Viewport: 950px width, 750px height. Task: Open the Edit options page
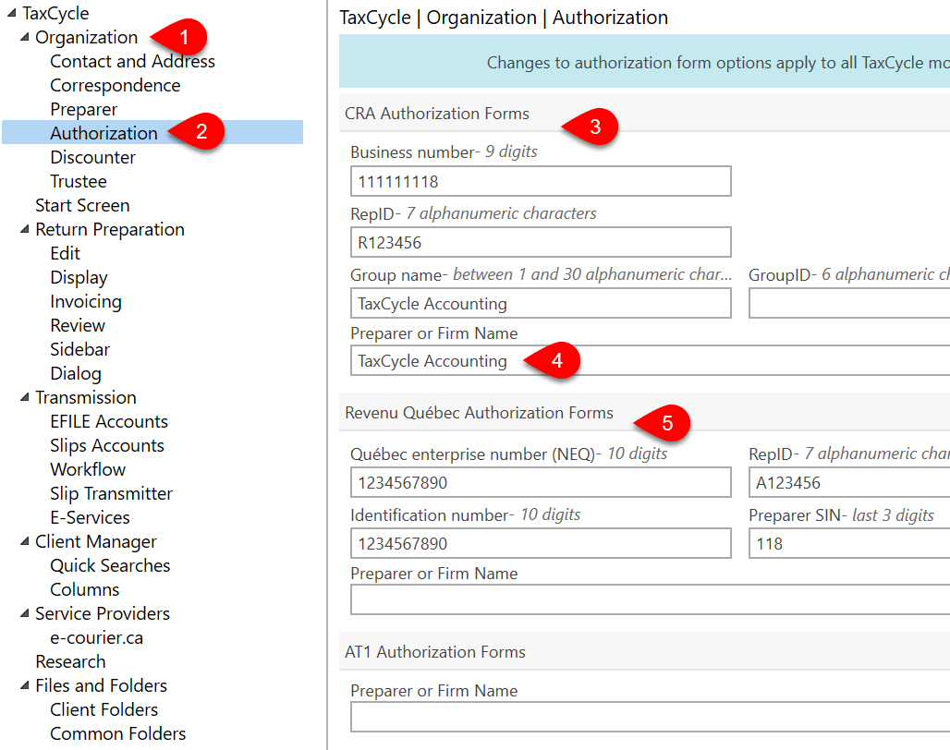point(65,253)
